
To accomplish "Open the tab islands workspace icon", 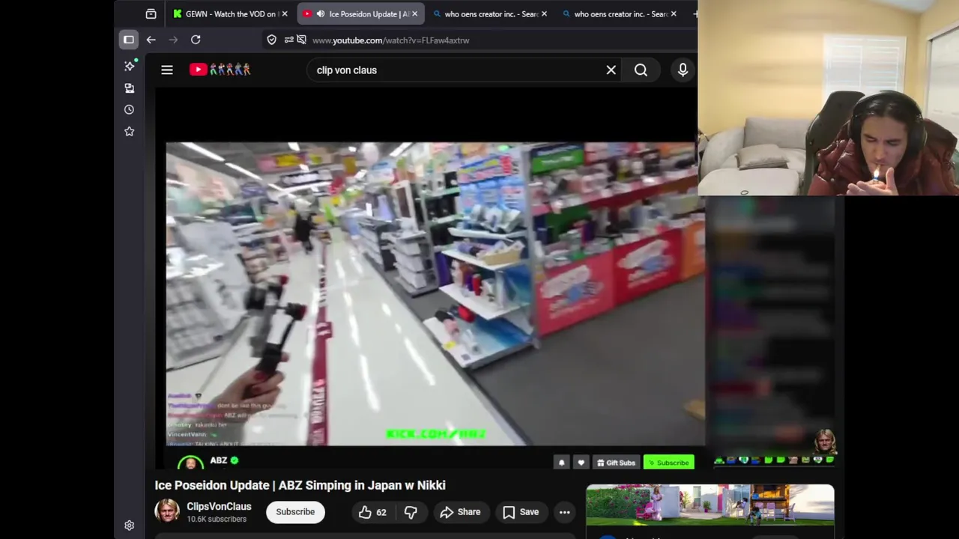I will point(151,13).
